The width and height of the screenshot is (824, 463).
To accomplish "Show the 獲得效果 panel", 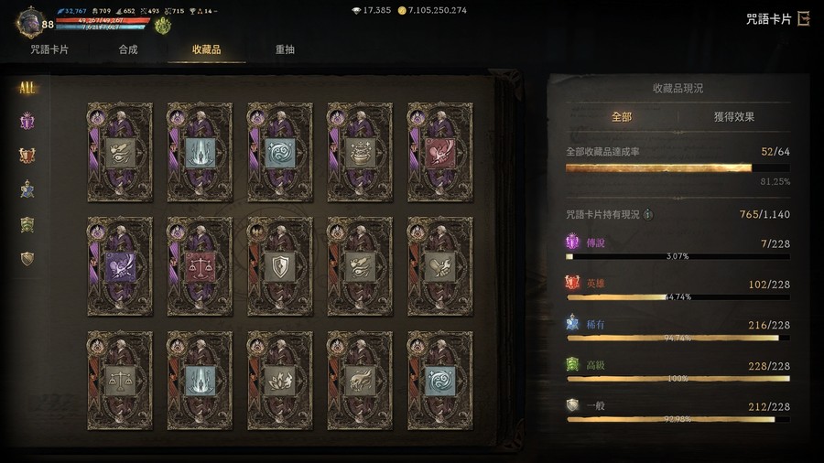I will point(734,116).
